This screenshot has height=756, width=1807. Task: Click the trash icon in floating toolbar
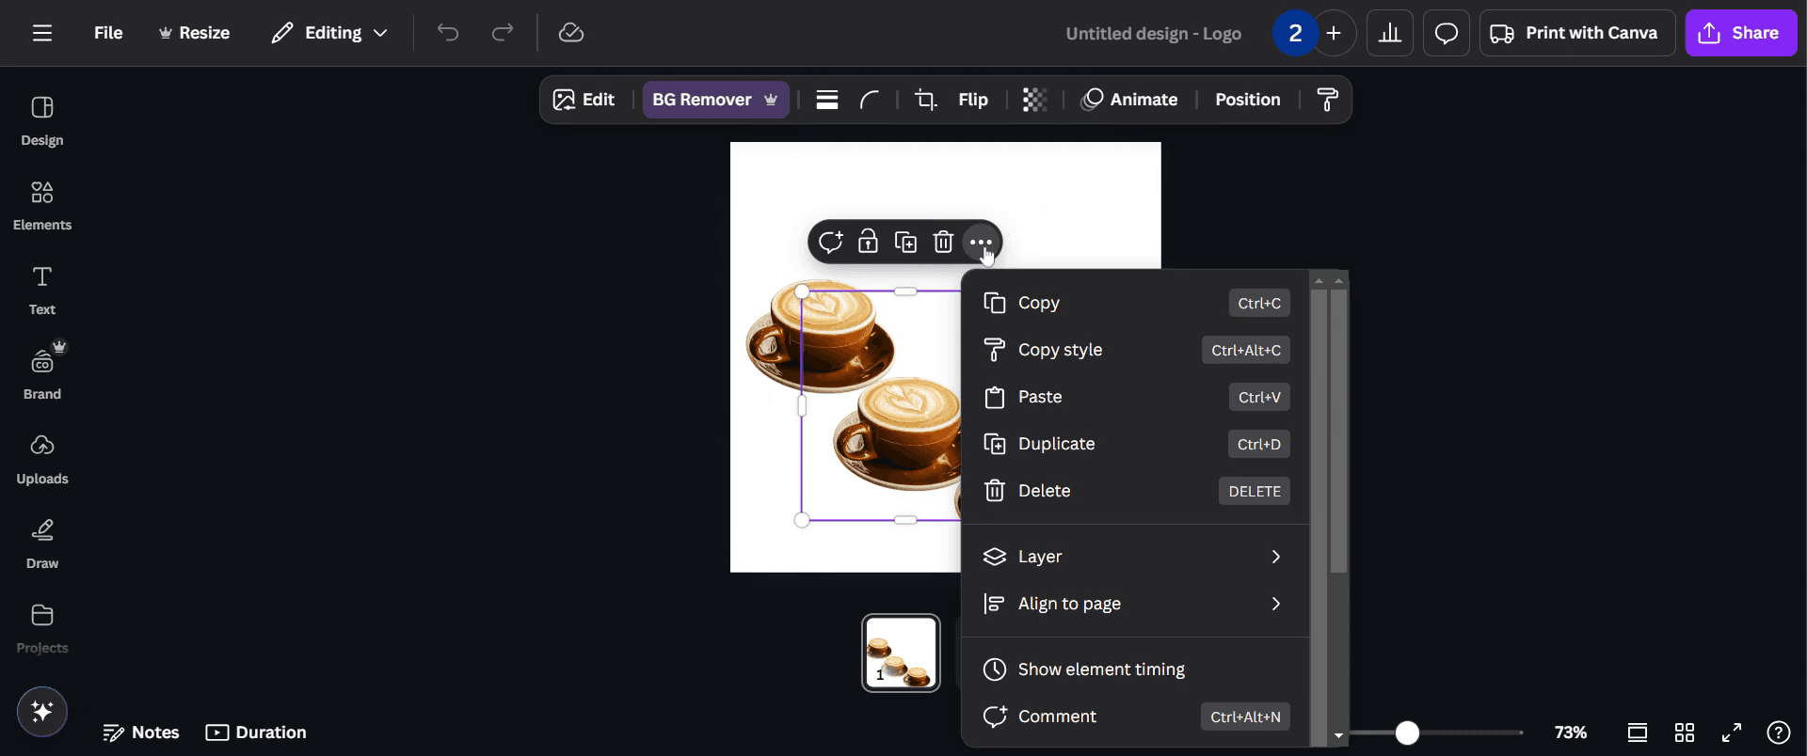(943, 242)
